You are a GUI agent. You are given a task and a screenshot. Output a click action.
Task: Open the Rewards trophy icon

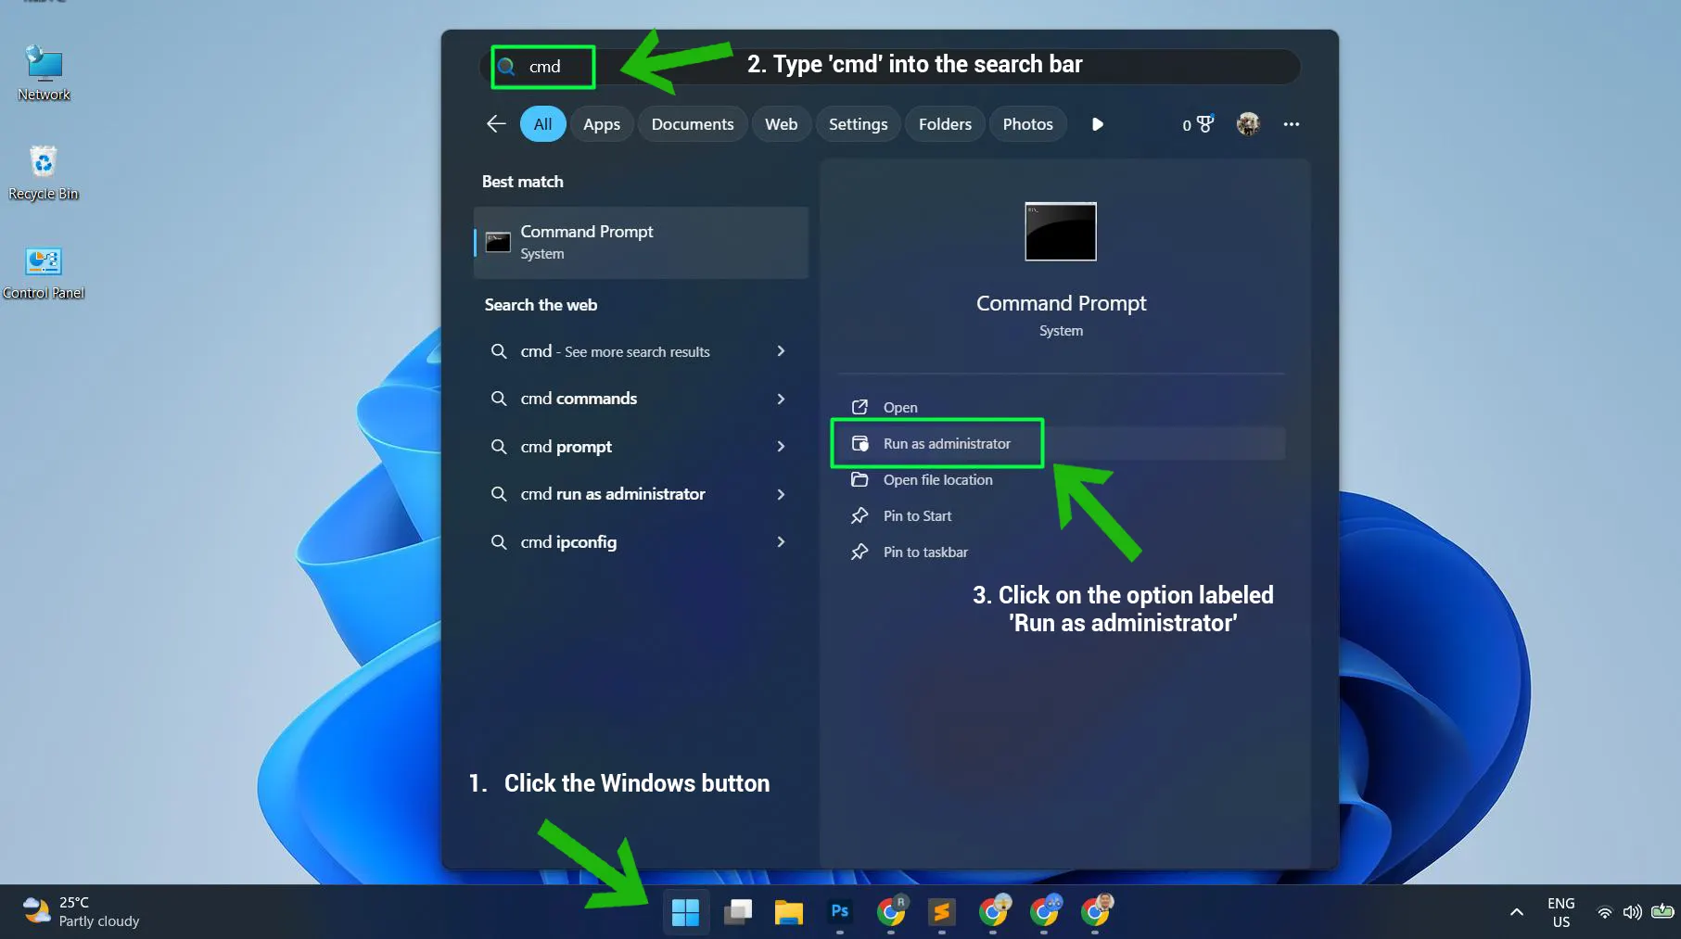click(1199, 123)
